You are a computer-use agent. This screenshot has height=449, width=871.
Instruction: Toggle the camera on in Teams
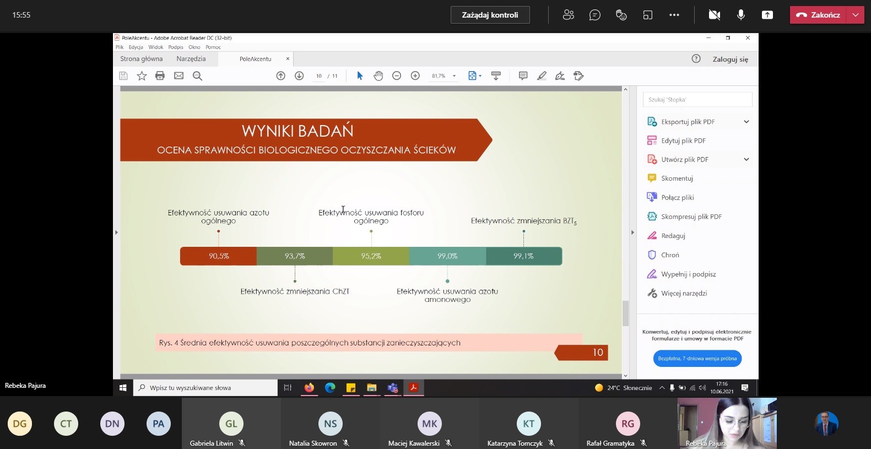click(x=715, y=15)
